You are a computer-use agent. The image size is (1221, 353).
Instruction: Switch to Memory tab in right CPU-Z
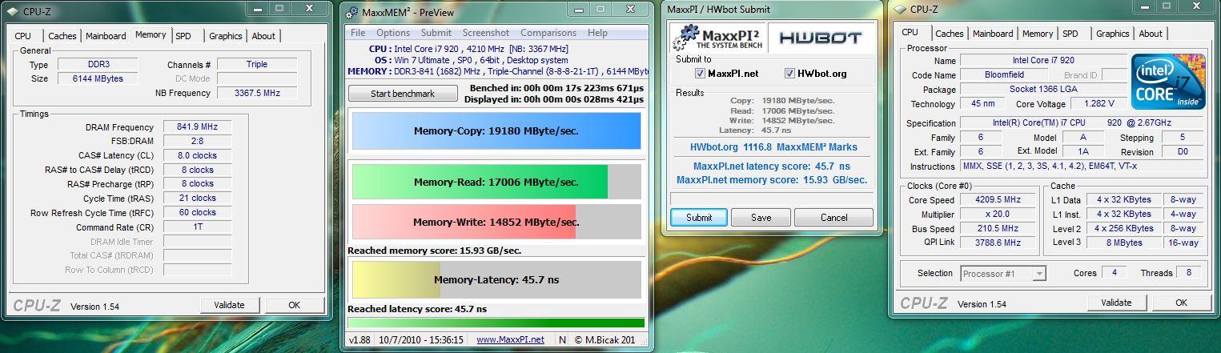point(1038,34)
